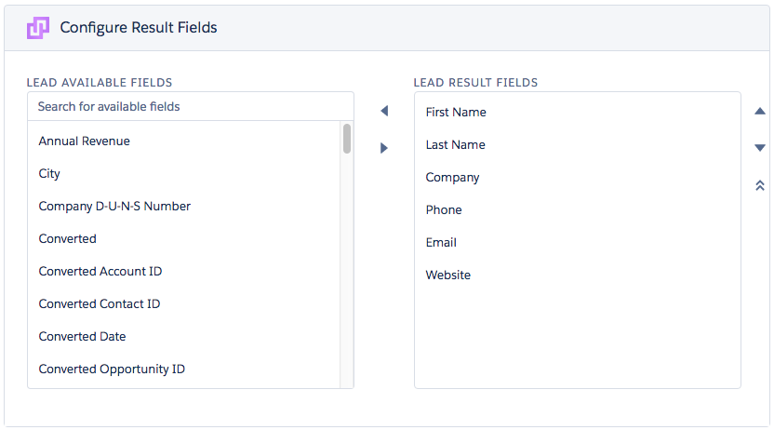Move selected field to top with double chevron
This screenshot has width=774, height=430.
pos(760,185)
